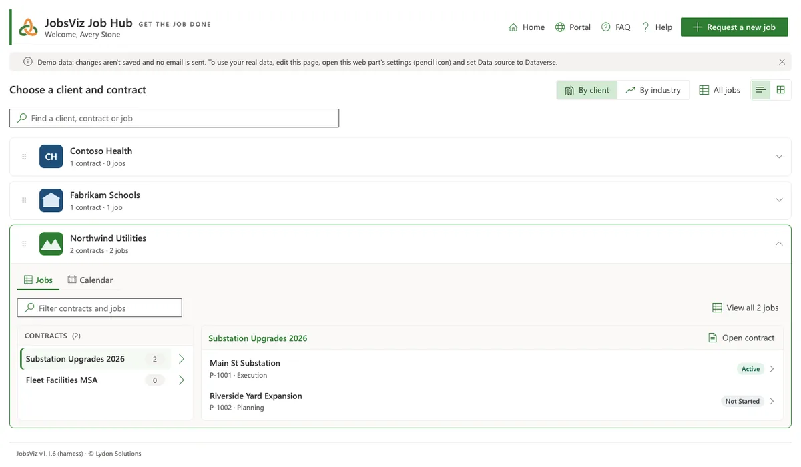Click the Fabrikam Schools client name
This screenshot has width=801, height=467.
tap(105, 195)
